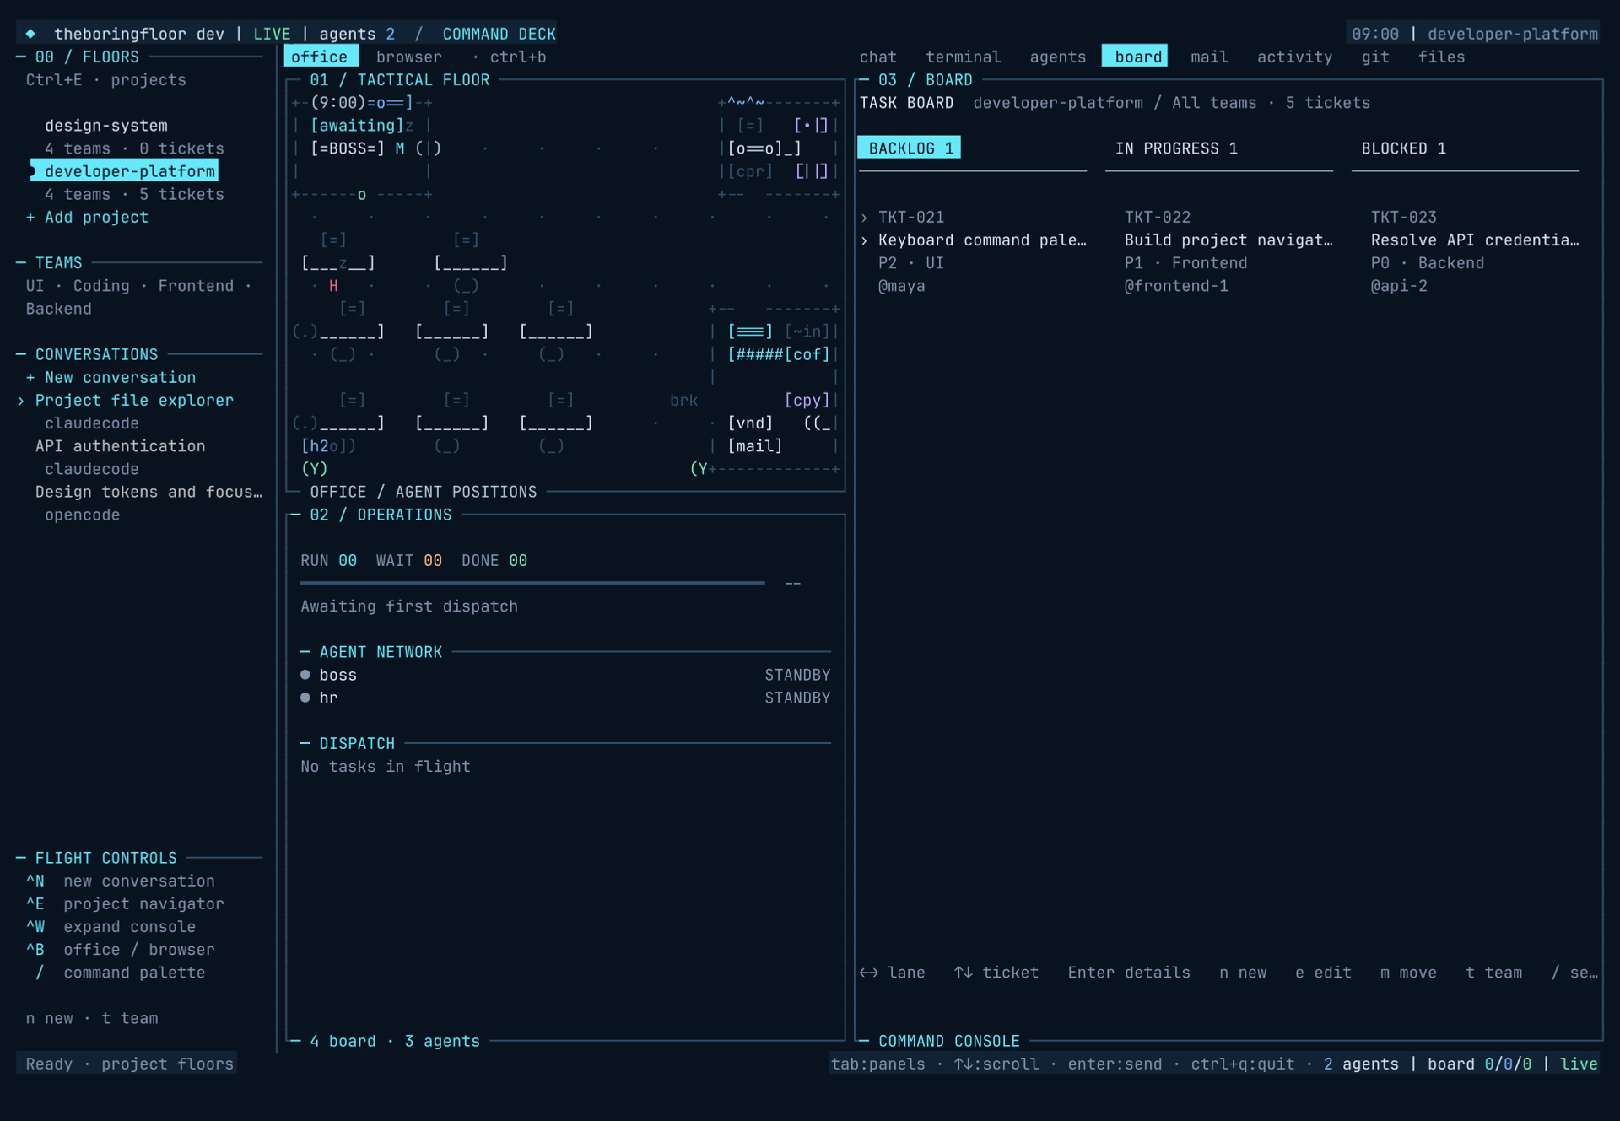Click the [=BOSS=] desk on the floor
The height and width of the screenshot is (1121, 1620).
click(x=348, y=148)
